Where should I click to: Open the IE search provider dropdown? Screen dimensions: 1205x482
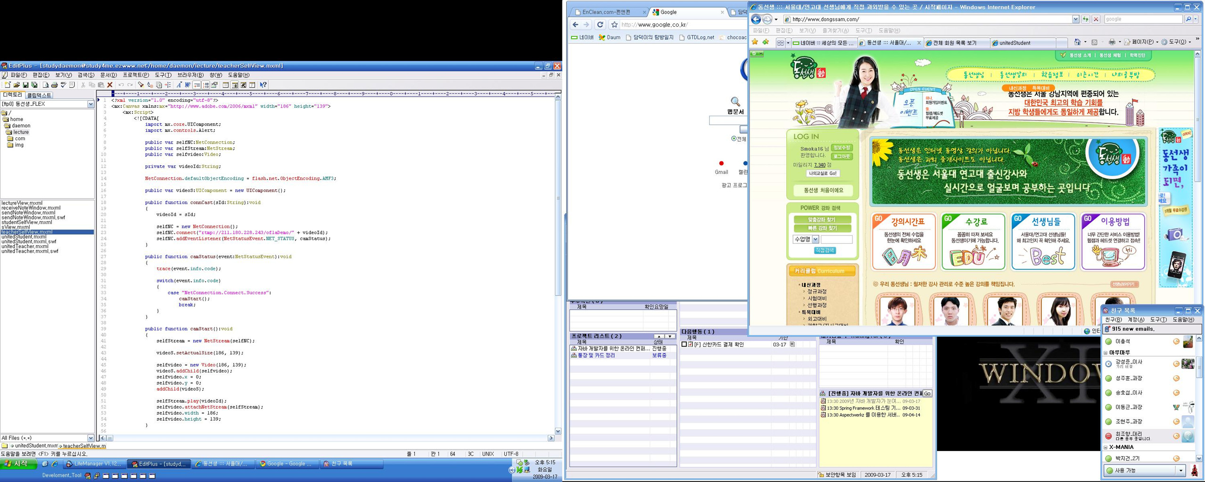pos(1196,19)
